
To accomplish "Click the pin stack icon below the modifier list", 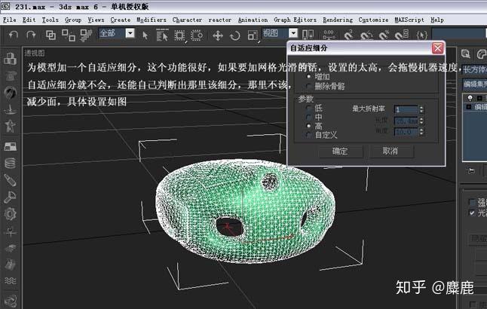I will tap(471, 170).
